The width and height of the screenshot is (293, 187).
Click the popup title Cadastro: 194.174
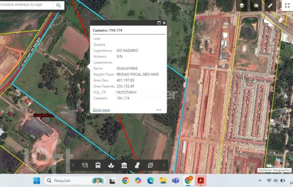coord(108,30)
